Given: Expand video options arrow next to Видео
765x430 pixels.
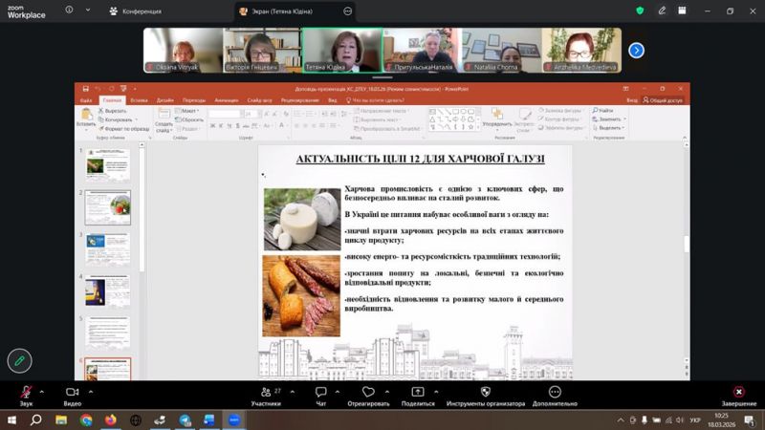Looking at the screenshot, I should pyautogui.click(x=90, y=391).
